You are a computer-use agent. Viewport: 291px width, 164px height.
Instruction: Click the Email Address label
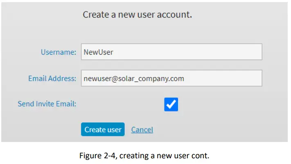point(52,78)
